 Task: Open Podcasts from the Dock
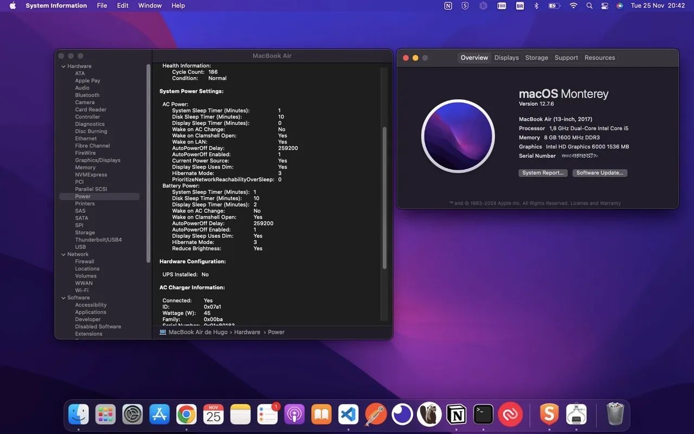point(294,414)
